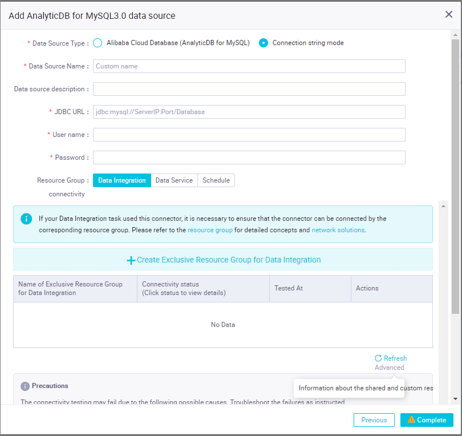
Task: Open the network solutions link
Action: click(x=338, y=230)
